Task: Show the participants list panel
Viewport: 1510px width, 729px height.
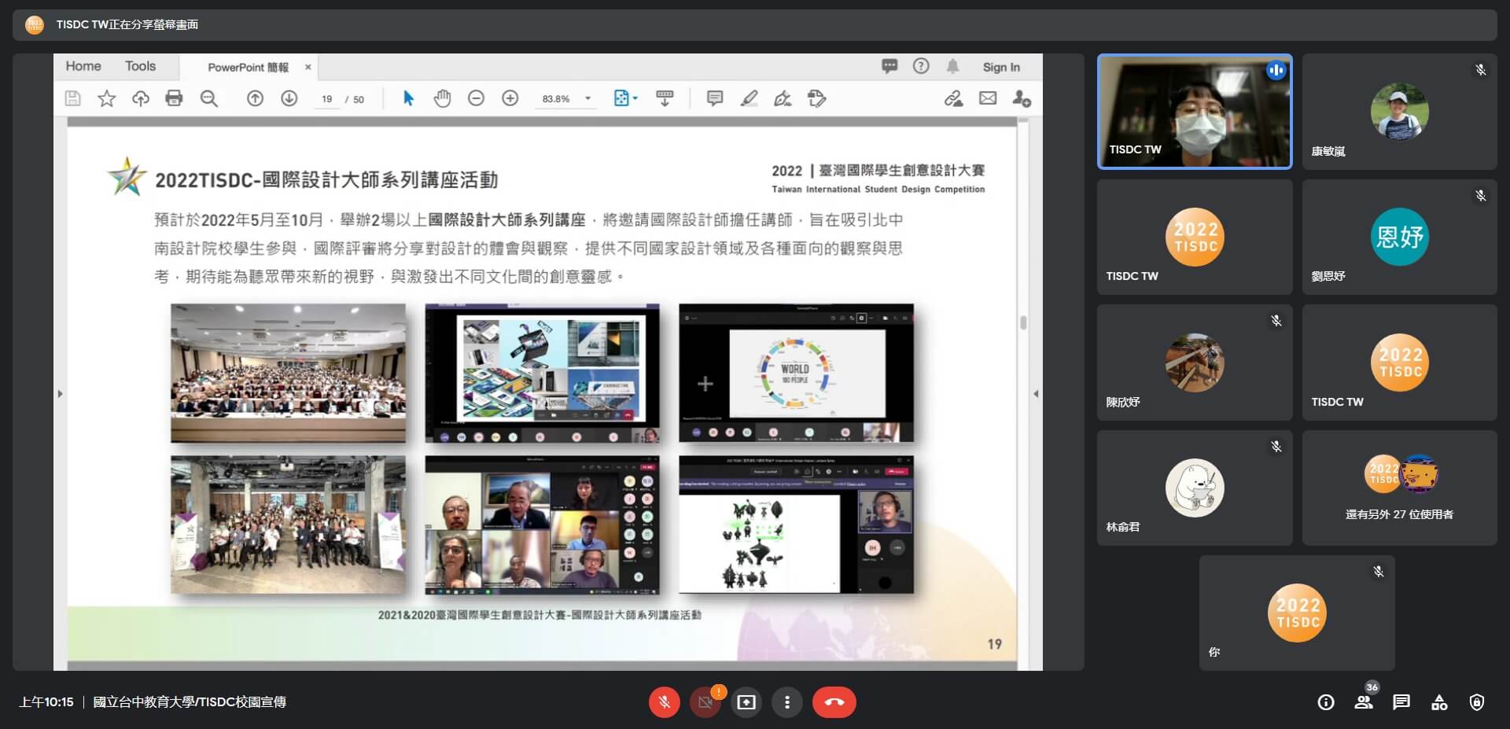Action: [x=1364, y=702]
